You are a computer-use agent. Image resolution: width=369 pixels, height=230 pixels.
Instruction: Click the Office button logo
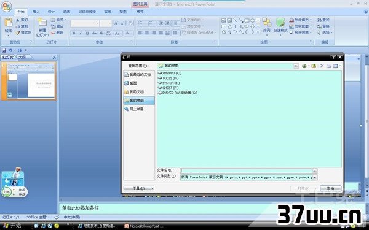[x=6, y=7]
